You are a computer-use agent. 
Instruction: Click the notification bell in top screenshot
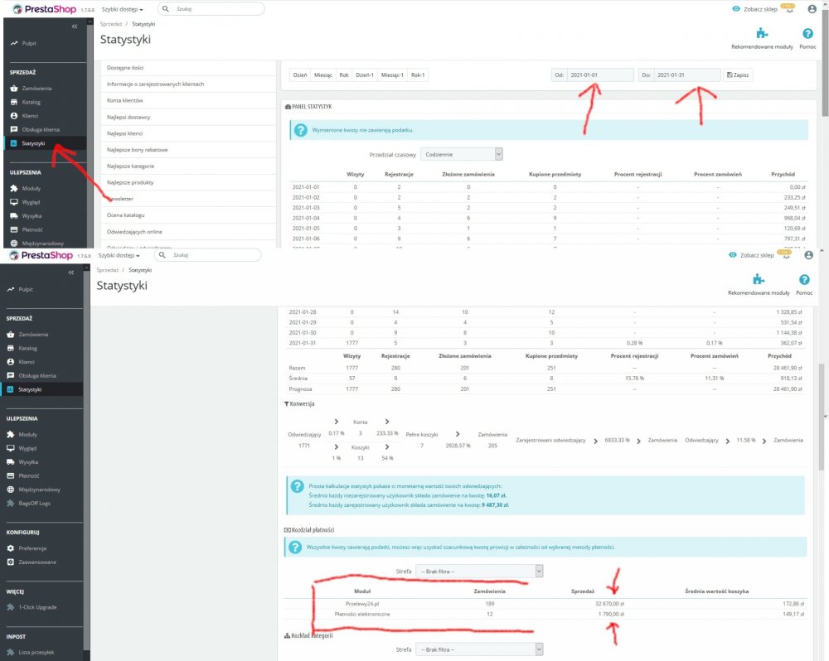(x=788, y=9)
